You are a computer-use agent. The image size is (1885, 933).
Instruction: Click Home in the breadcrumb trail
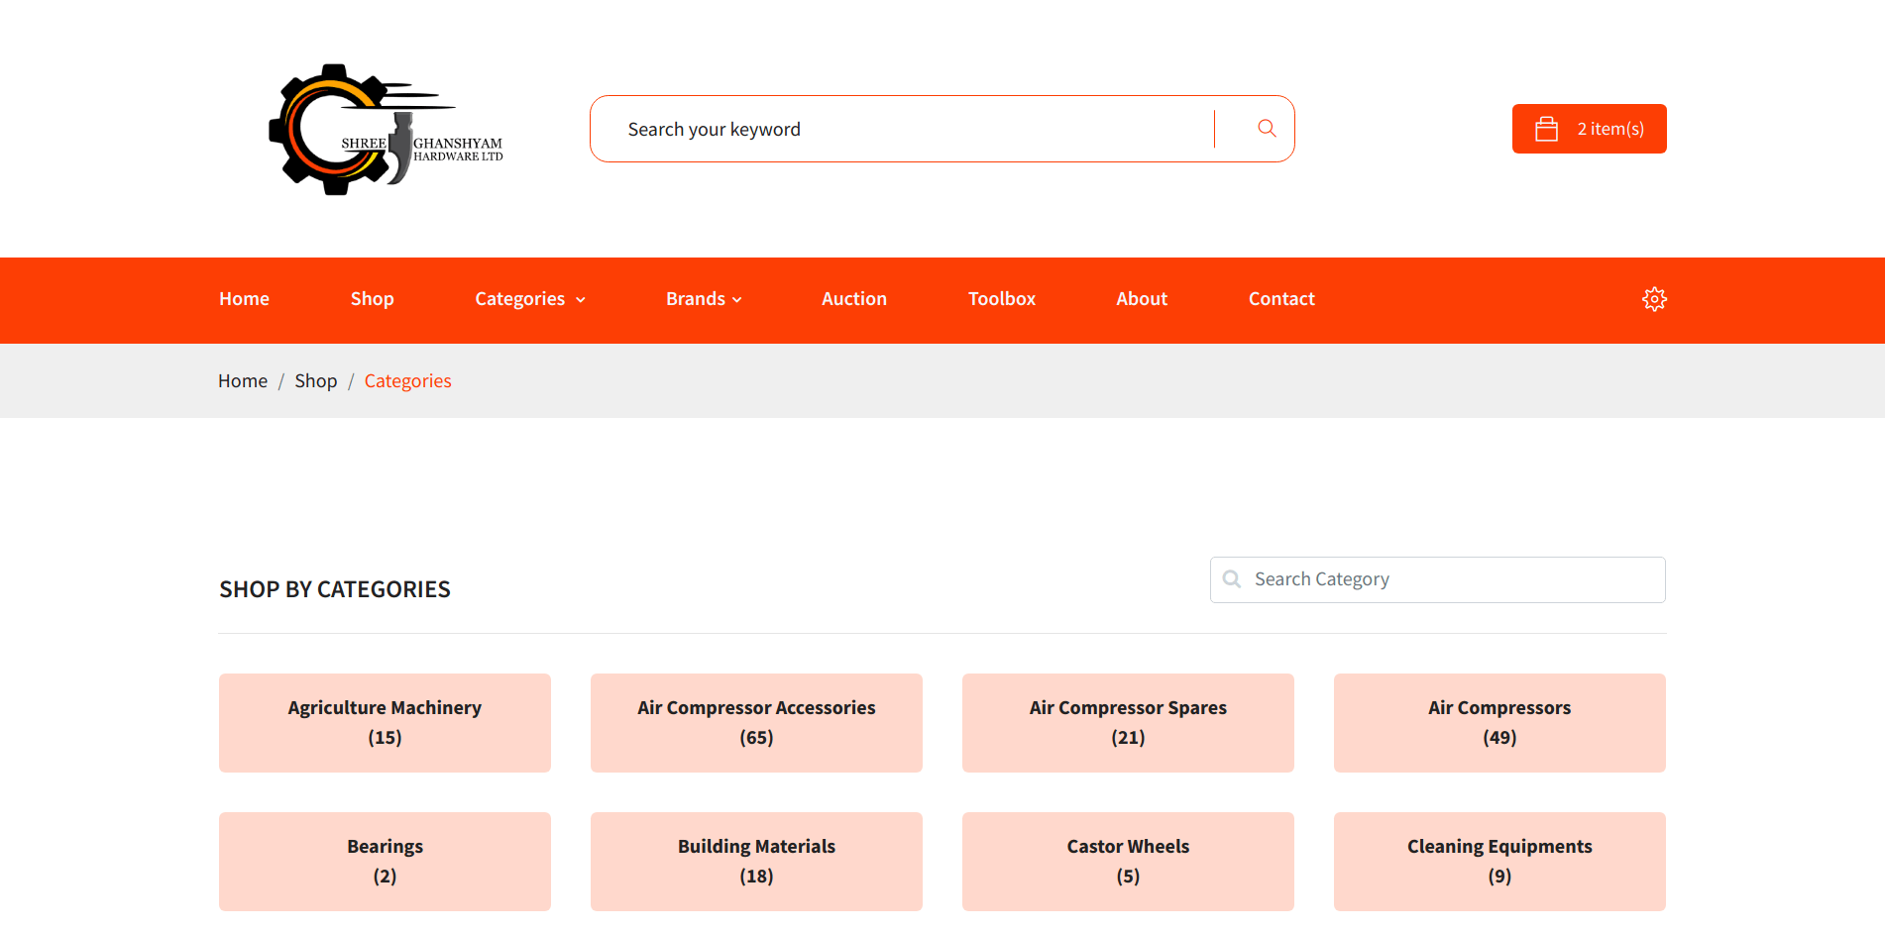[x=242, y=380]
